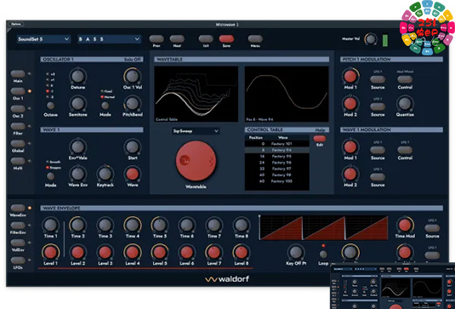Click Pitch 1 Modulation Mod 1 knob
This screenshot has height=309, width=455.
pos(350,76)
